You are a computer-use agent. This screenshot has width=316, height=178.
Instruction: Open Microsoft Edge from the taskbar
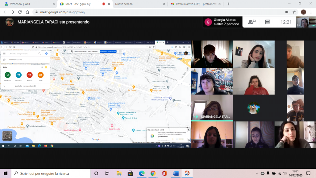[142, 173]
